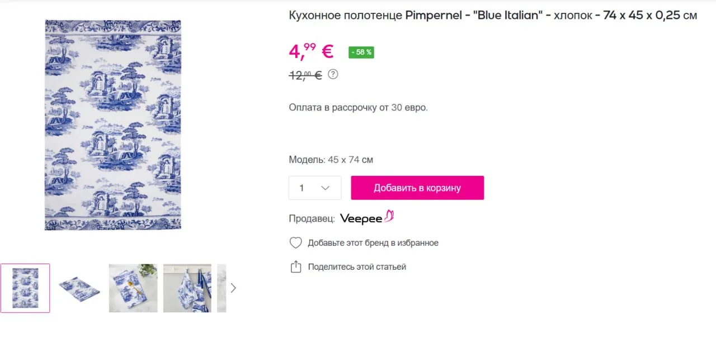716x344 pixels.
Task: Select partially visible fifth thumbnail
Action: (x=222, y=288)
